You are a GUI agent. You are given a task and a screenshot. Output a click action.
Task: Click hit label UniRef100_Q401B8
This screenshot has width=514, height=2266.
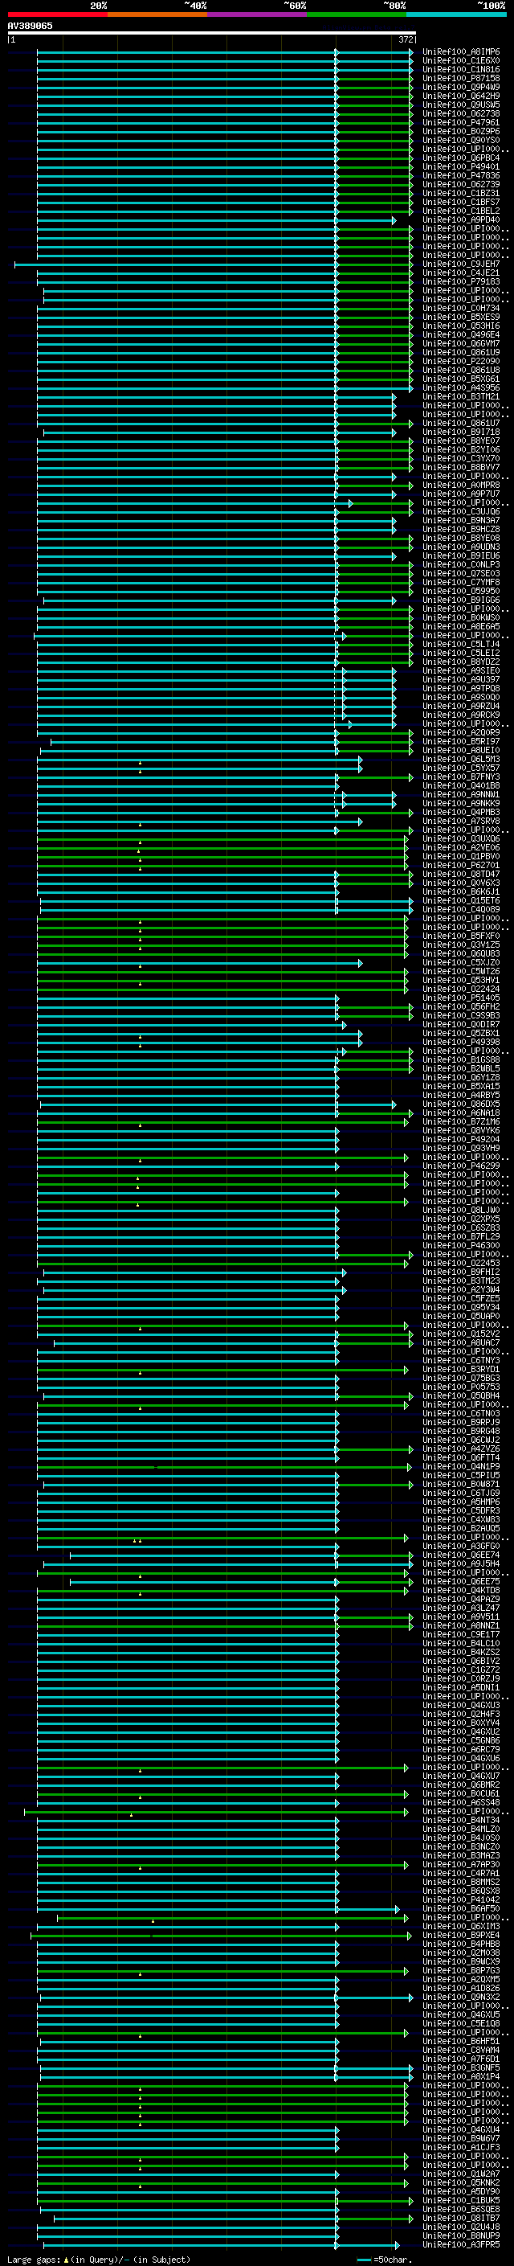click(x=460, y=785)
